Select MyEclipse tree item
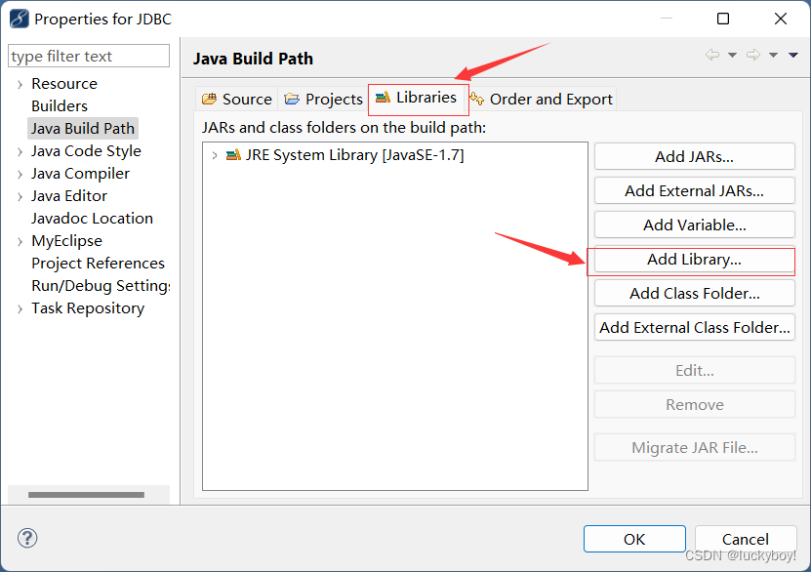The height and width of the screenshot is (572, 811). point(66,241)
